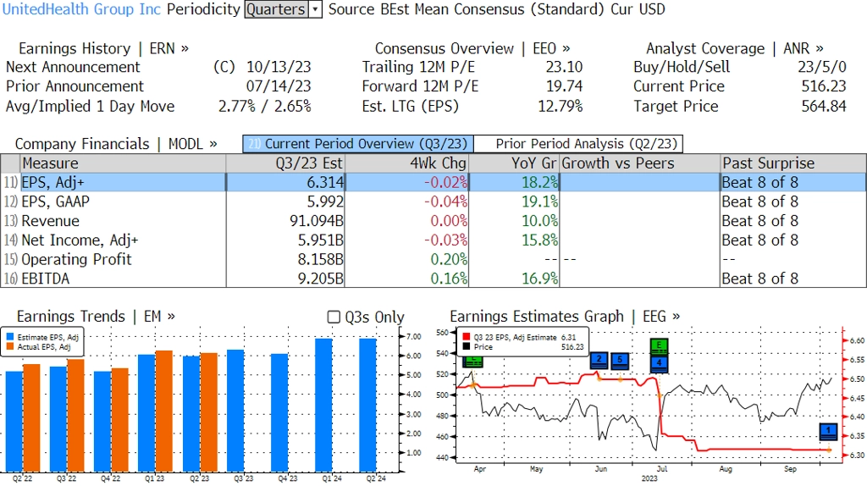Click the red Q3 23 EPS estimate legend swatch
This screenshot has width=867, height=486.
coord(467,337)
